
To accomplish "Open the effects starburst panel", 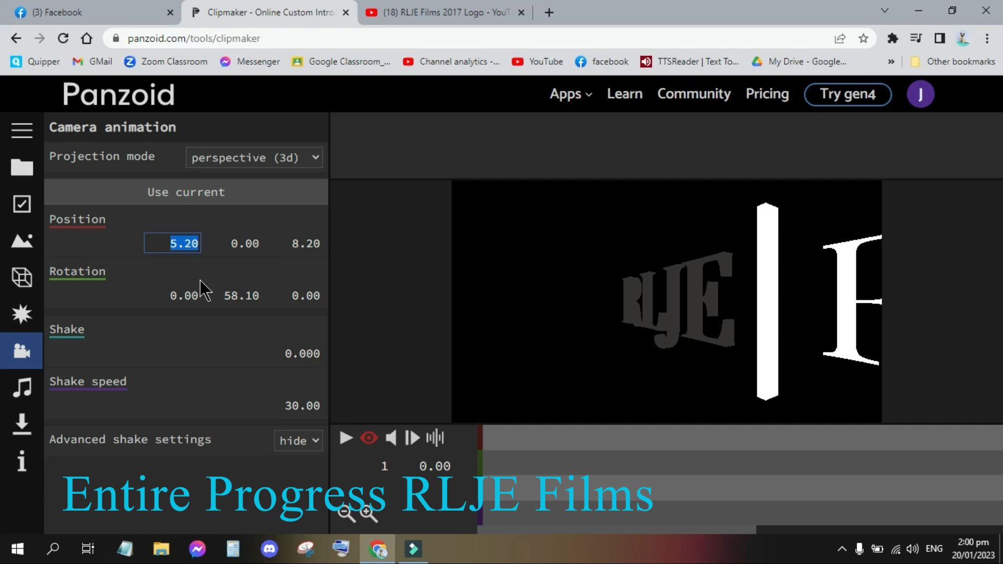I will click(22, 314).
